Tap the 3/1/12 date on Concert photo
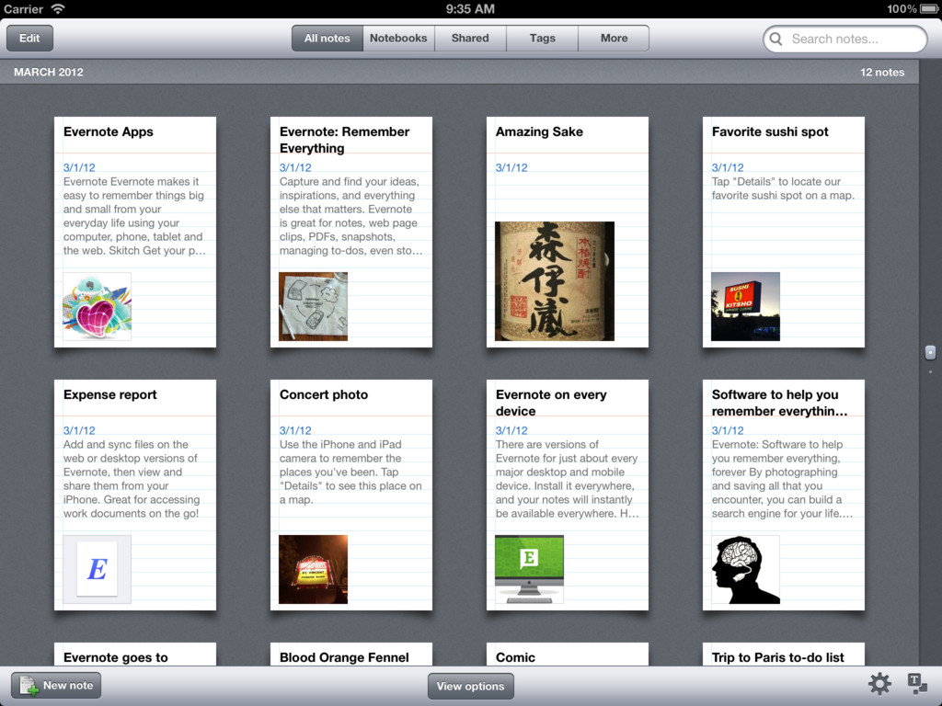 pos(295,431)
